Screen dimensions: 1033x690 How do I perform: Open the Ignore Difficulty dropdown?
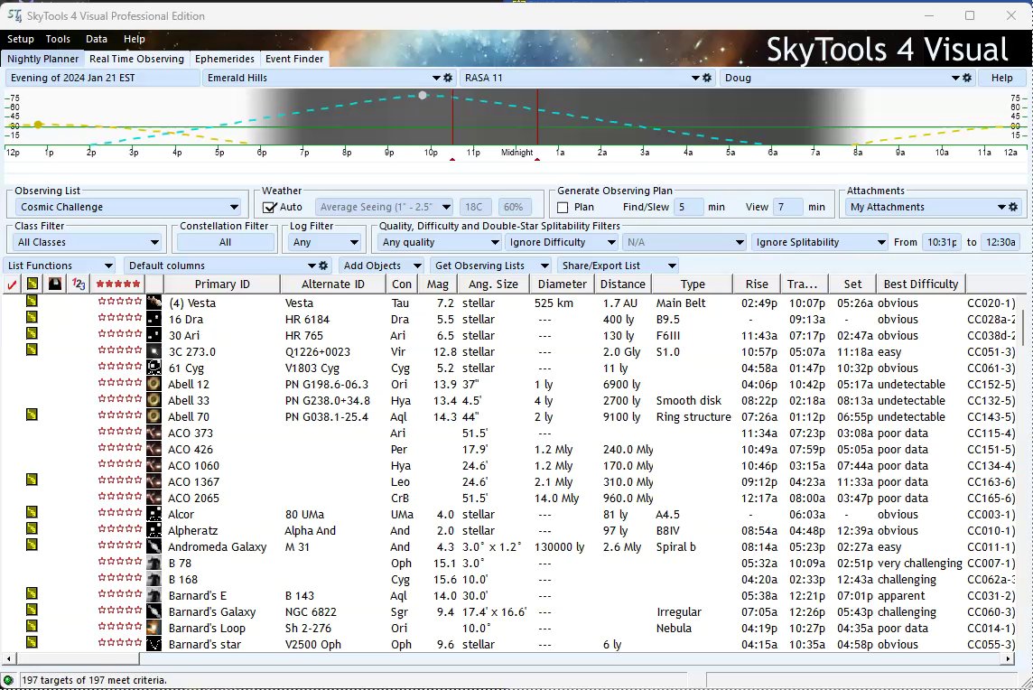(560, 242)
